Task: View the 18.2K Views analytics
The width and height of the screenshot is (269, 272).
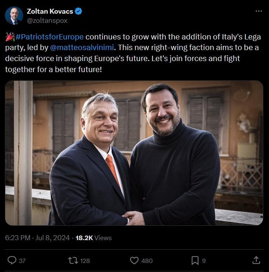Action: click(93, 238)
